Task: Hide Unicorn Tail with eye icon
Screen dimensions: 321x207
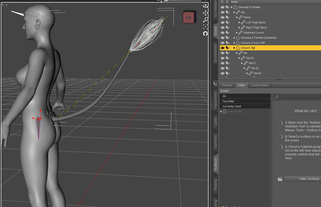Action: (223, 48)
